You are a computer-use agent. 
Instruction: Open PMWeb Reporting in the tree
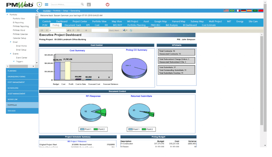coord(21,26)
